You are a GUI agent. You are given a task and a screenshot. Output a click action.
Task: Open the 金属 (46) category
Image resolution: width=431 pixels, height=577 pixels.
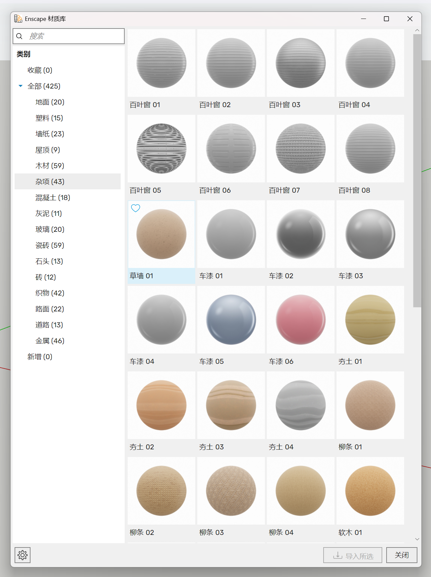tap(50, 341)
